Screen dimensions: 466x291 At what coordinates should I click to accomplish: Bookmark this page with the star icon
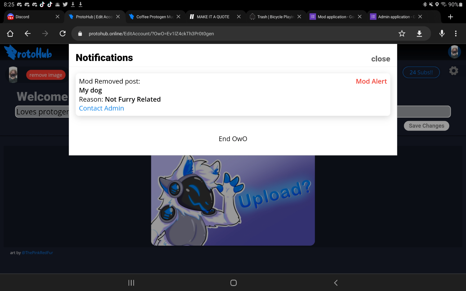(402, 33)
